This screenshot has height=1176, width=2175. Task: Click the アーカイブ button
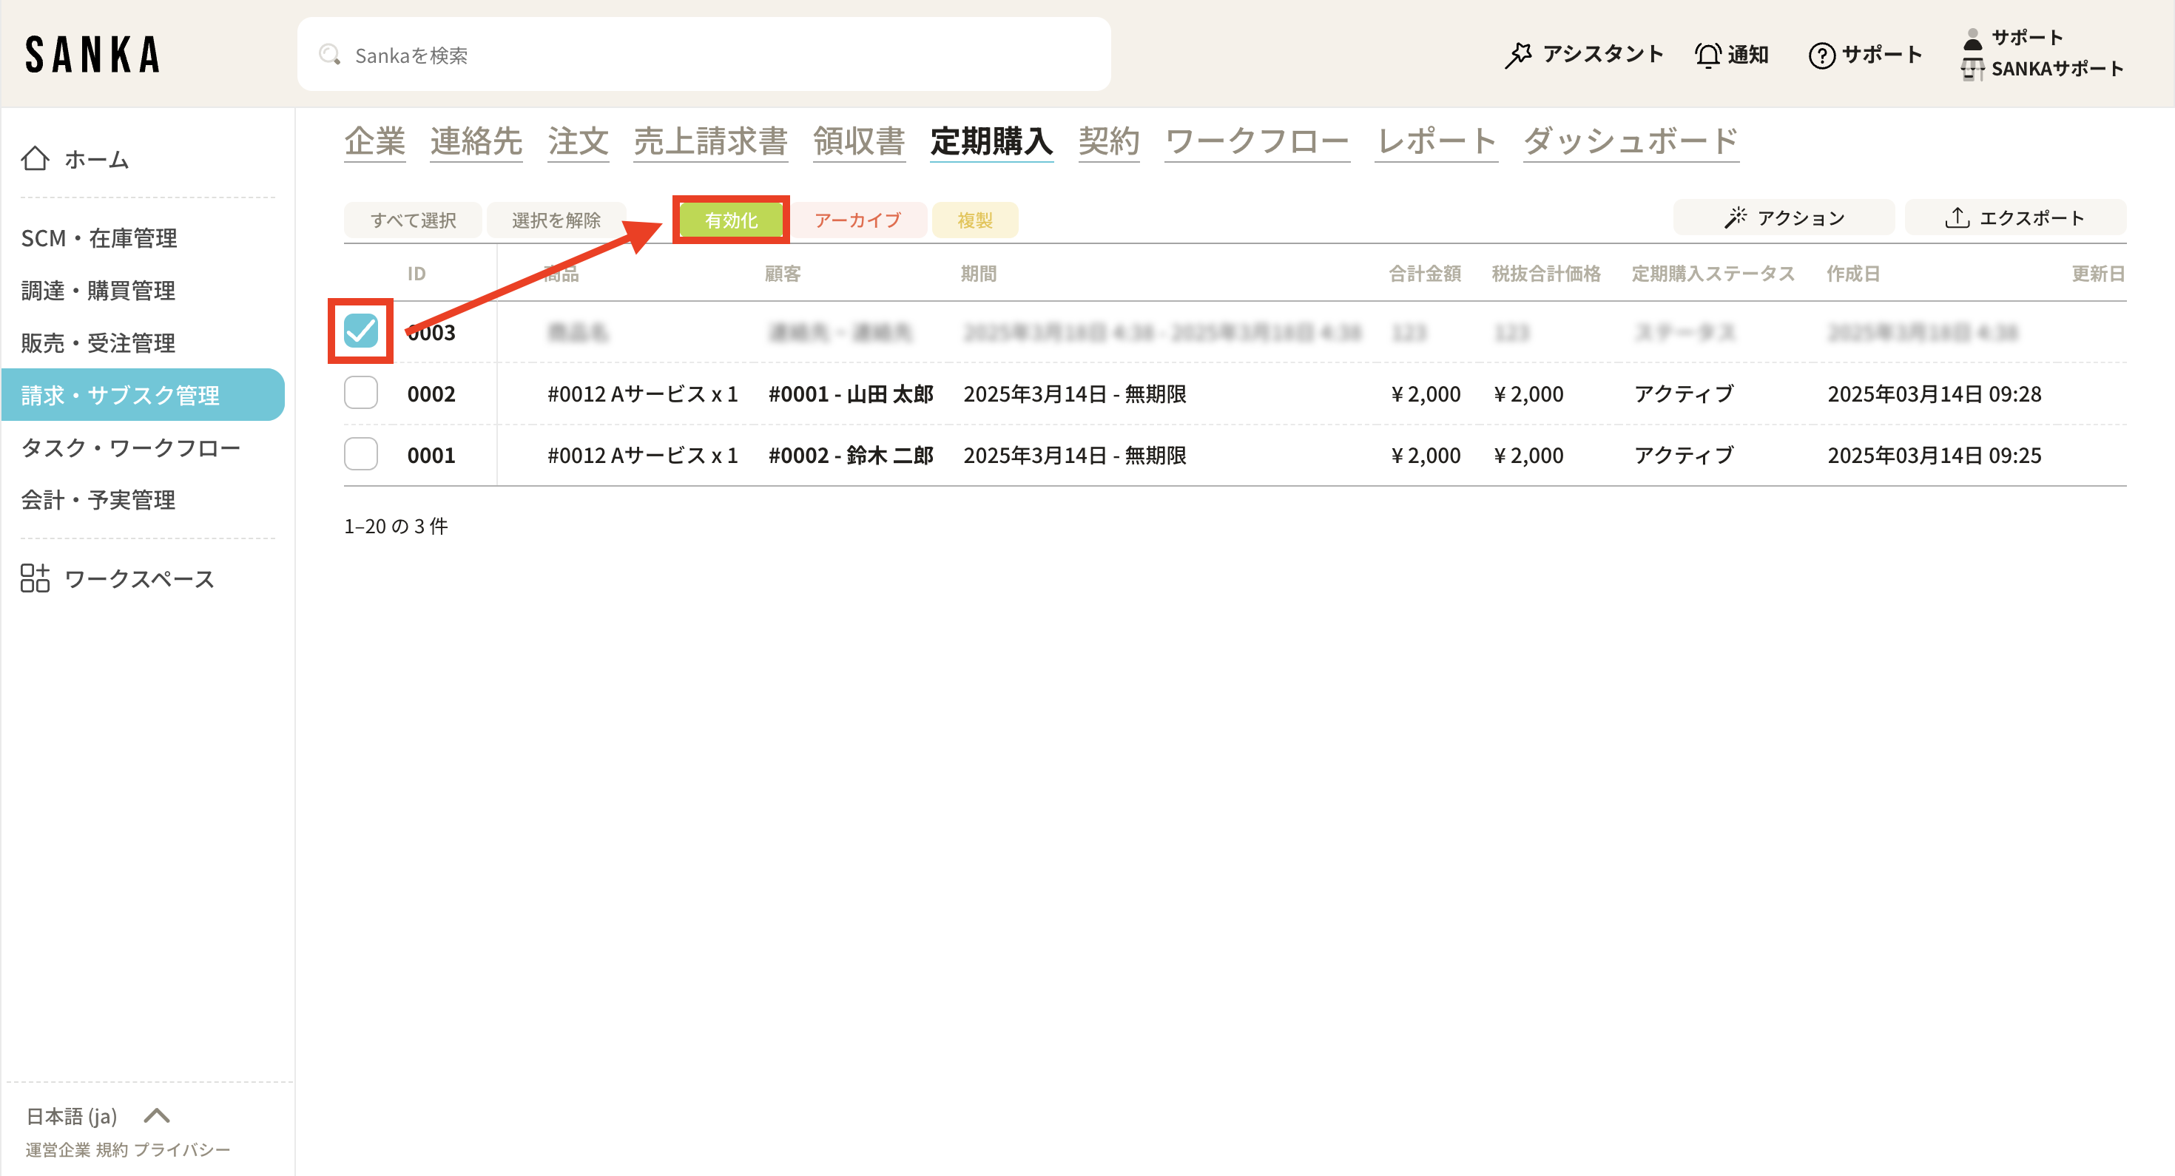[857, 220]
